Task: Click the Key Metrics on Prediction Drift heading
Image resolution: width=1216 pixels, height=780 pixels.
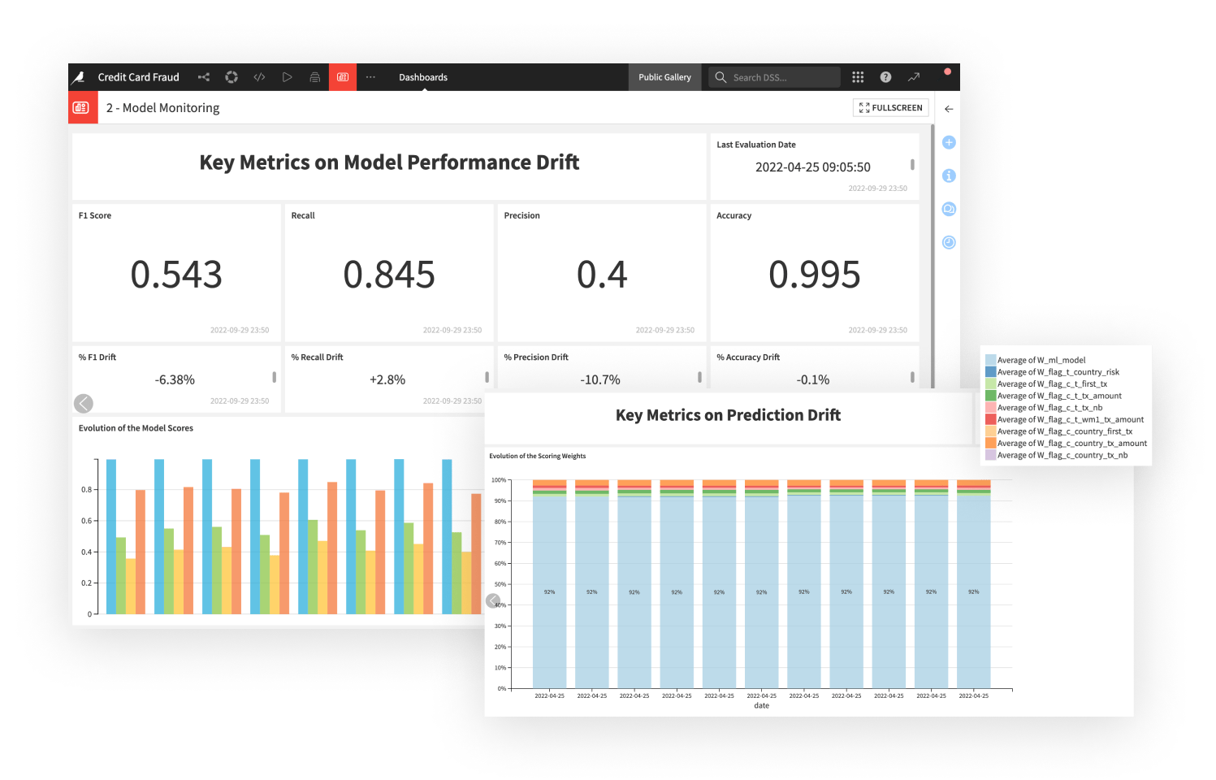Action: pyautogui.click(x=728, y=415)
